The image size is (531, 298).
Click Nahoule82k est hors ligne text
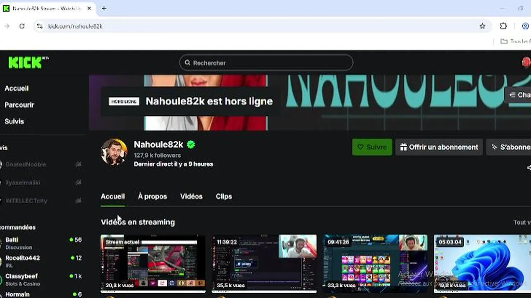coord(209,101)
